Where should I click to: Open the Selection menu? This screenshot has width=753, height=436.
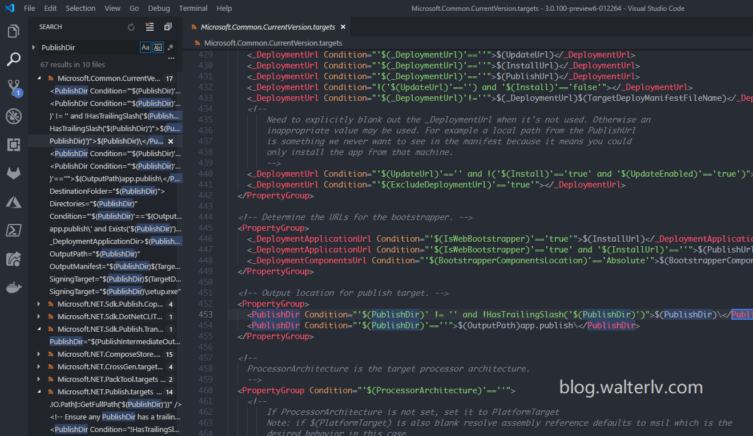(80, 8)
